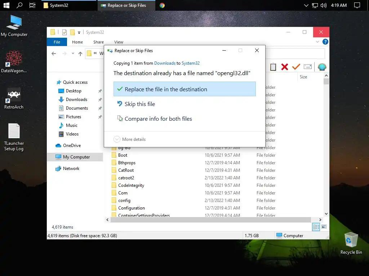The height and width of the screenshot is (276, 369).
Task: Open Videos in navigation pane
Action: [x=72, y=134]
